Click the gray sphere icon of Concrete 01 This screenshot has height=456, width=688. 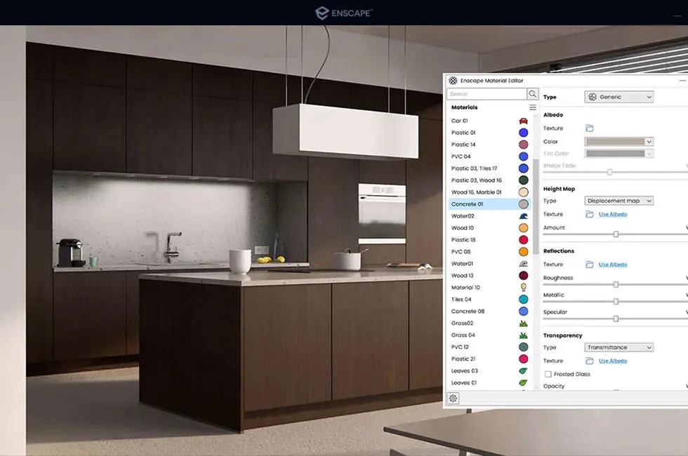pos(523,204)
